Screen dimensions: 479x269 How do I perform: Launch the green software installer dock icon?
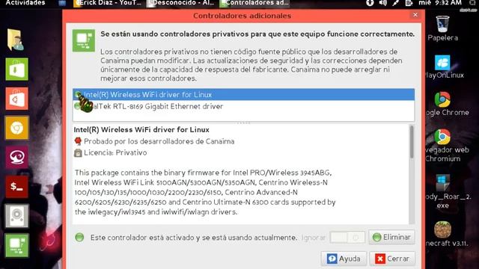point(16,69)
